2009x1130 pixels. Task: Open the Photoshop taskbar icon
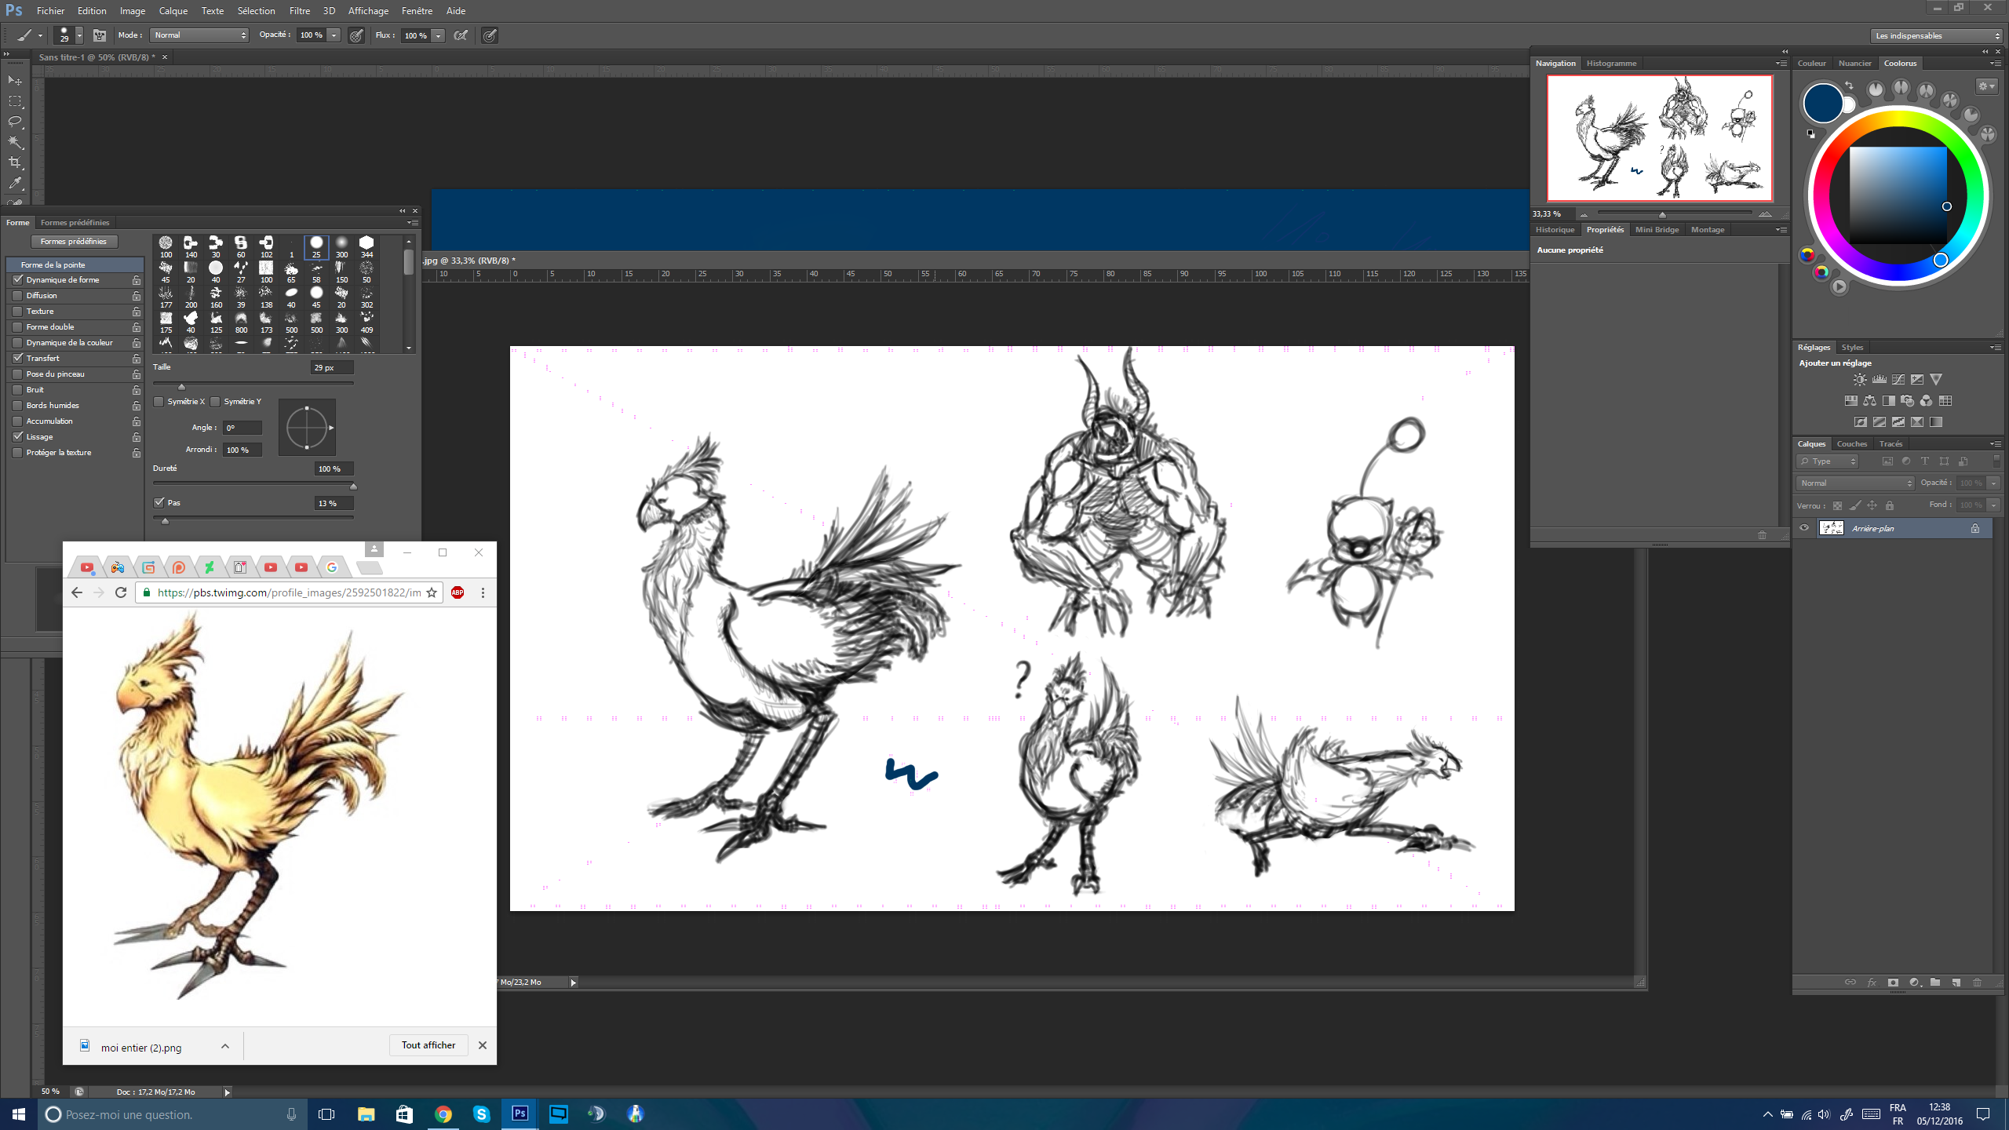(520, 1114)
